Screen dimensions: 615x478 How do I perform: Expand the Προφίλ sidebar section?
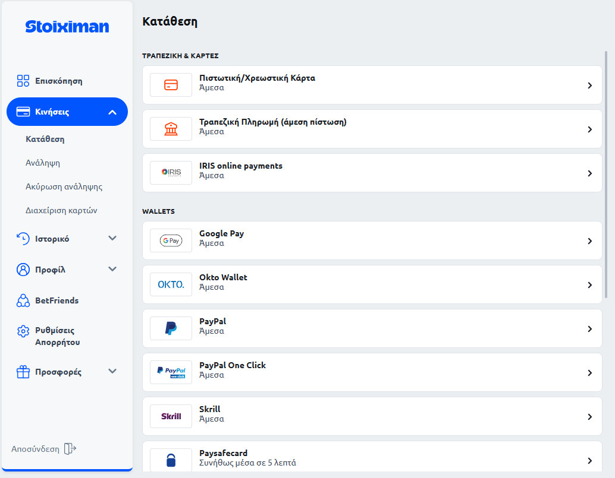click(112, 270)
